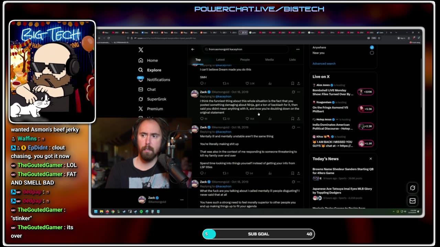Like the 'Dream made you do this' tweet
Screen dimensions: 440x247
tap(250, 83)
